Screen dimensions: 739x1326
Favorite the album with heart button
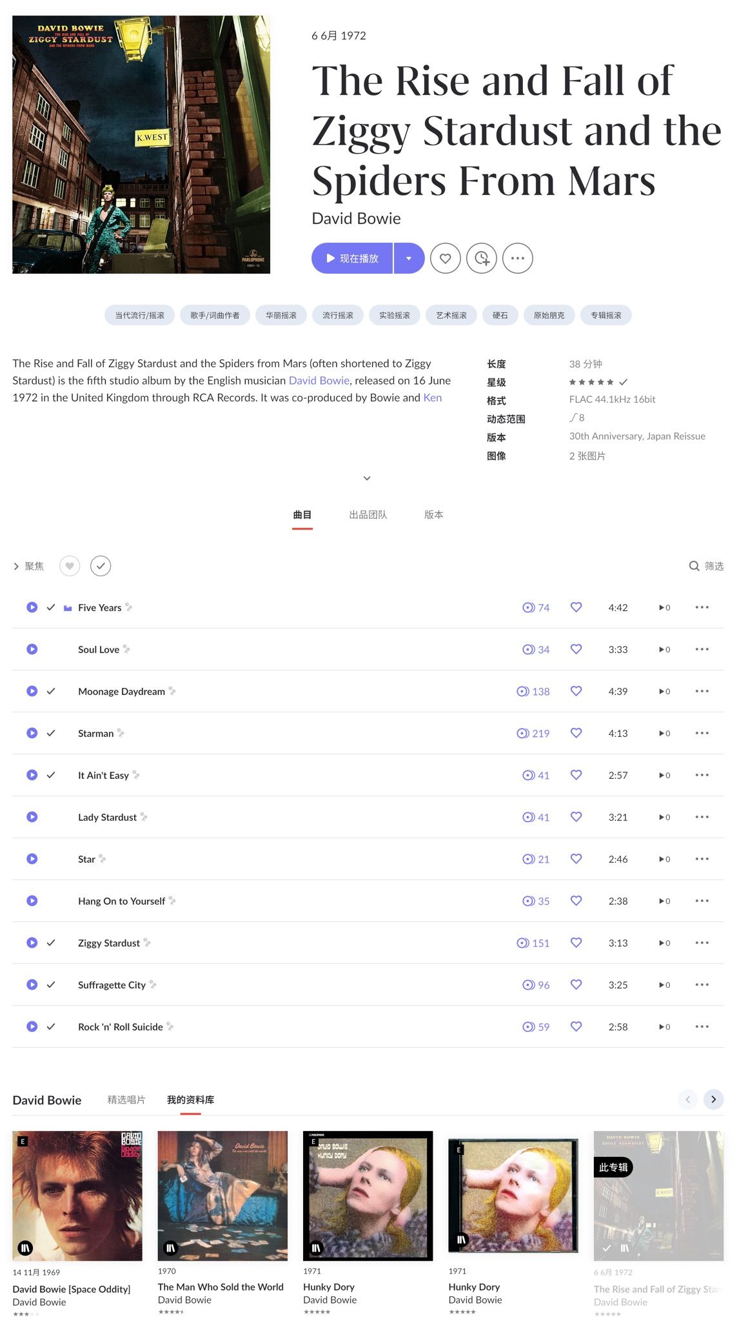(x=446, y=258)
